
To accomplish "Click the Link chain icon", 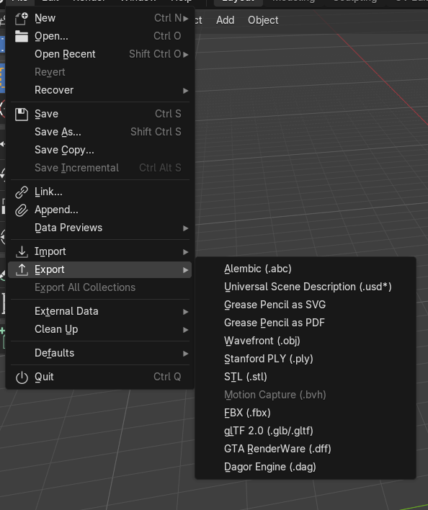I will pos(22,192).
